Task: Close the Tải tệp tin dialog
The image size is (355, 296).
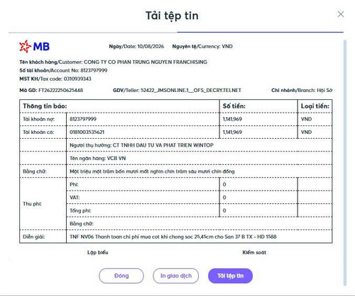Action: [x=341, y=14]
